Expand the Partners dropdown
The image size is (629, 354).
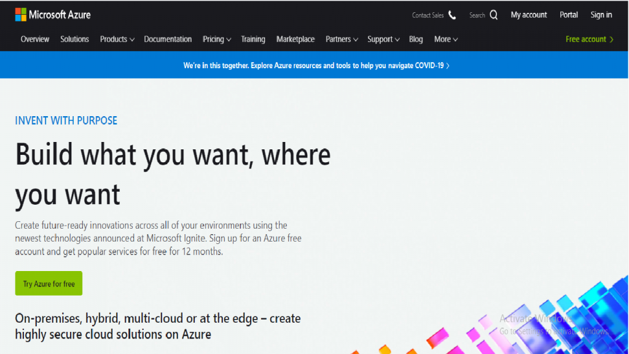click(x=342, y=39)
